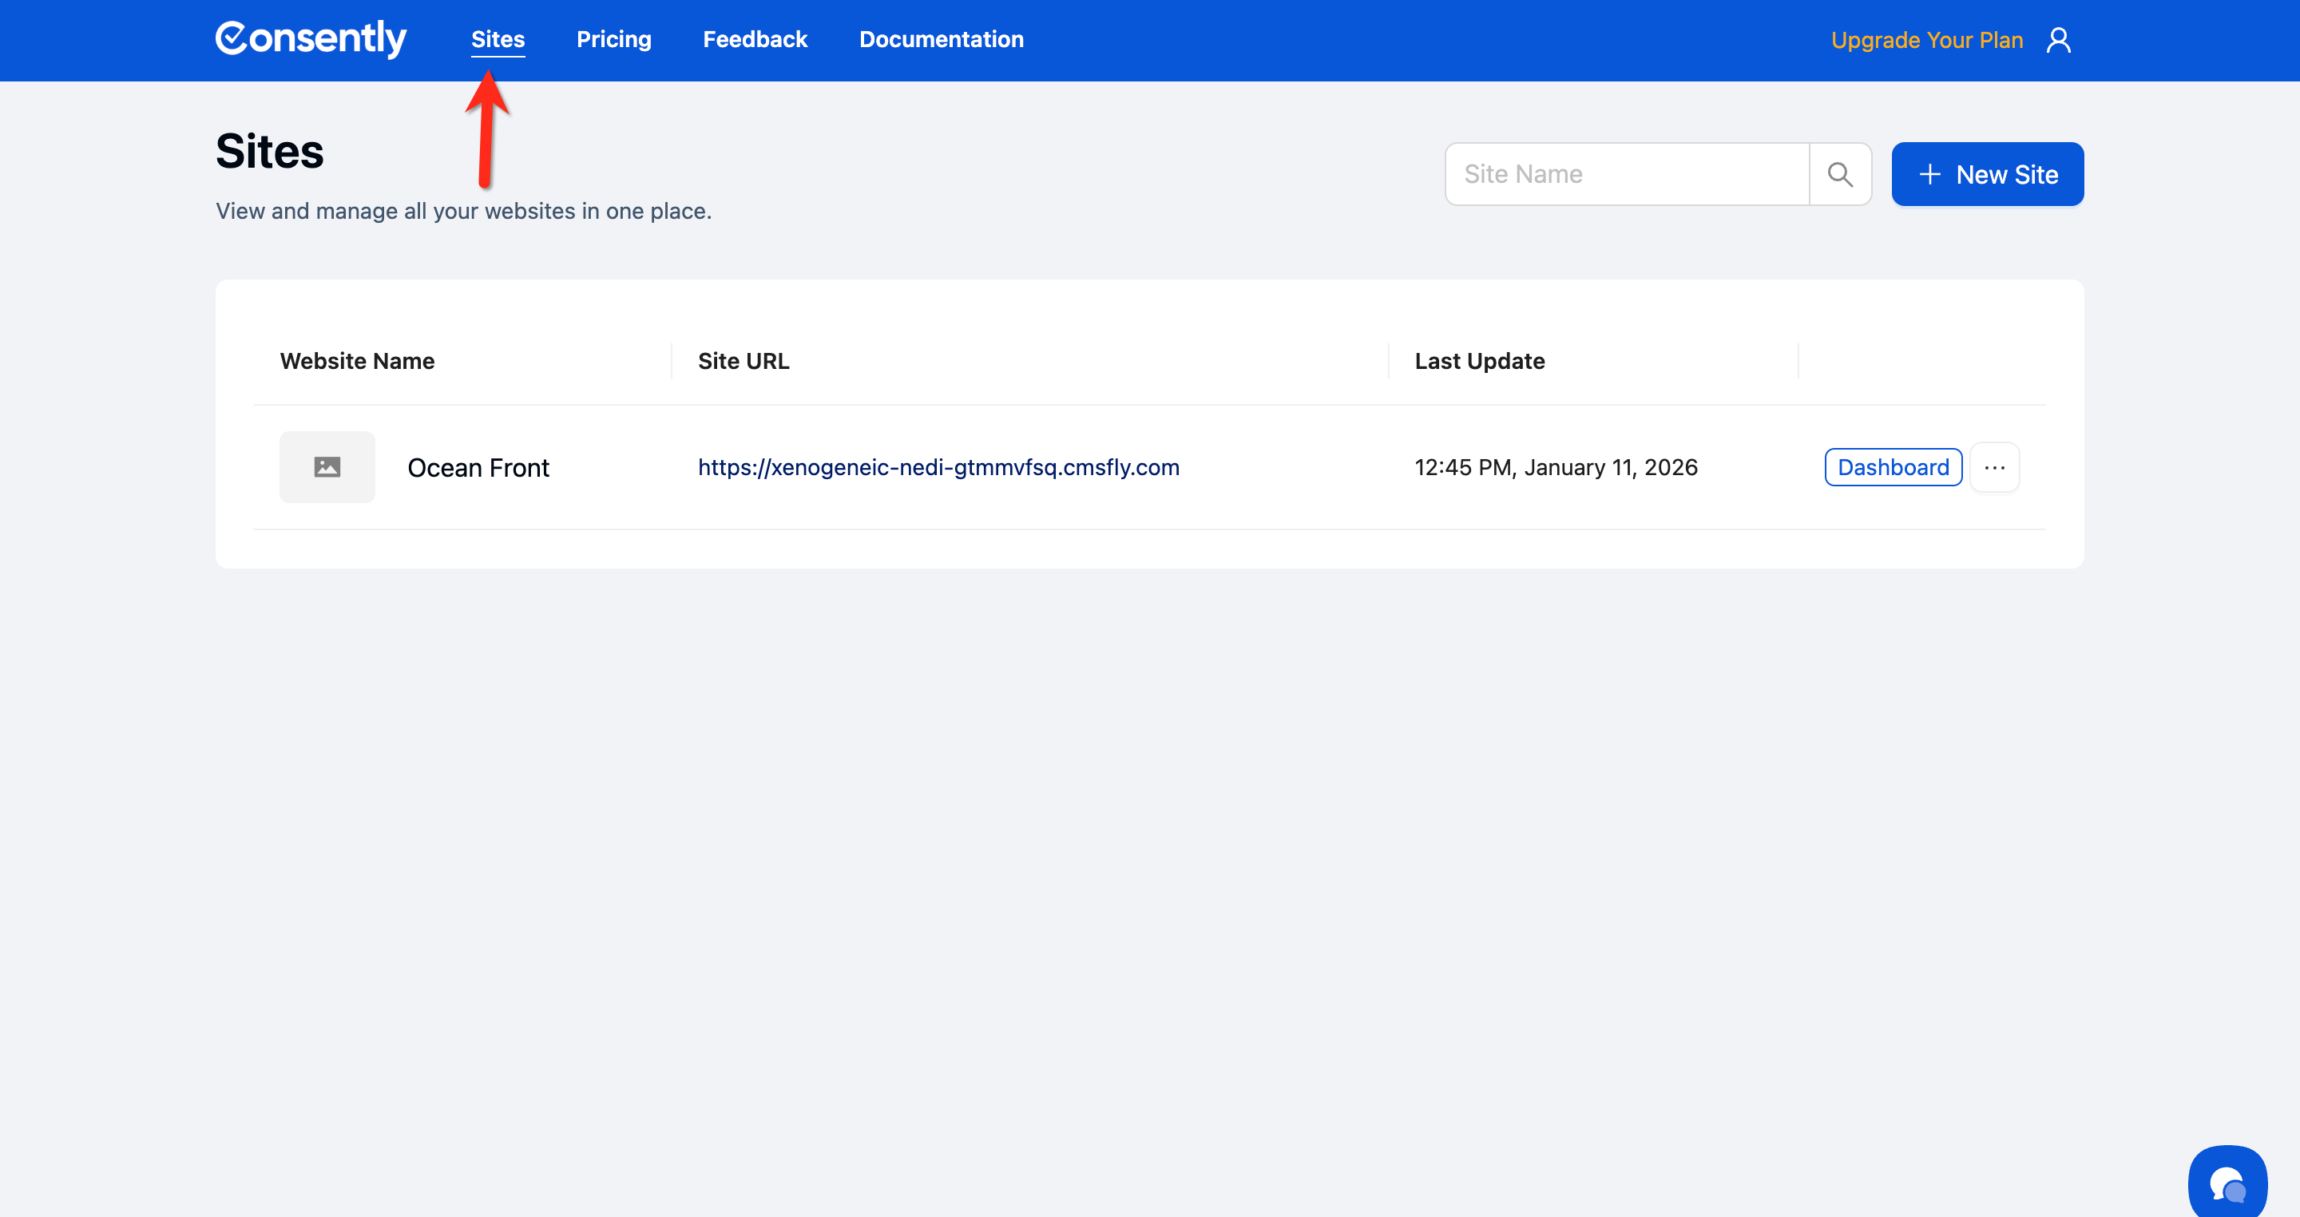This screenshot has height=1217, width=2300.
Task: Click the January 11, 2026 timestamp
Action: pyautogui.click(x=1556, y=467)
